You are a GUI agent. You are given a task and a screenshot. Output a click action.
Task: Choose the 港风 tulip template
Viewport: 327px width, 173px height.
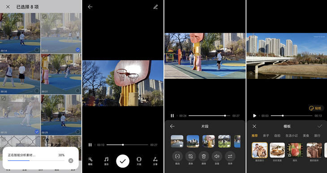coord(295,150)
